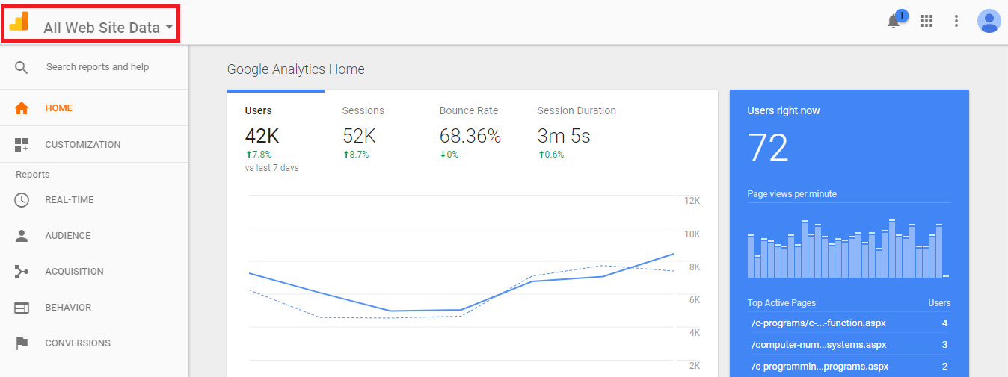Click the solid users trend line chart
The image size is (1008, 377).
coord(461,284)
